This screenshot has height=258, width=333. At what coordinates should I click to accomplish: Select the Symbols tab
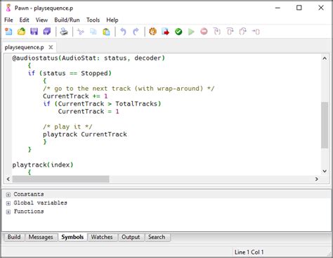tap(72, 237)
